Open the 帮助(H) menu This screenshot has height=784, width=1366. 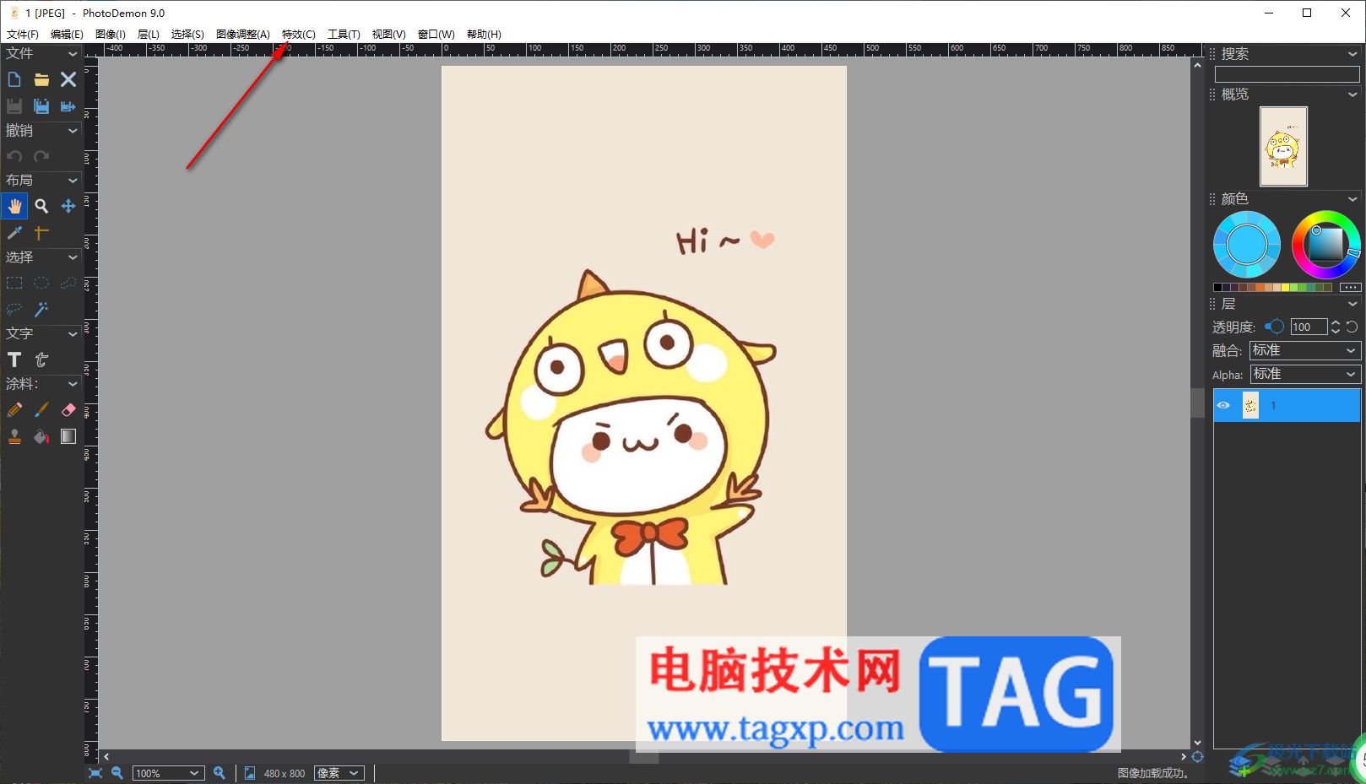tap(484, 35)
